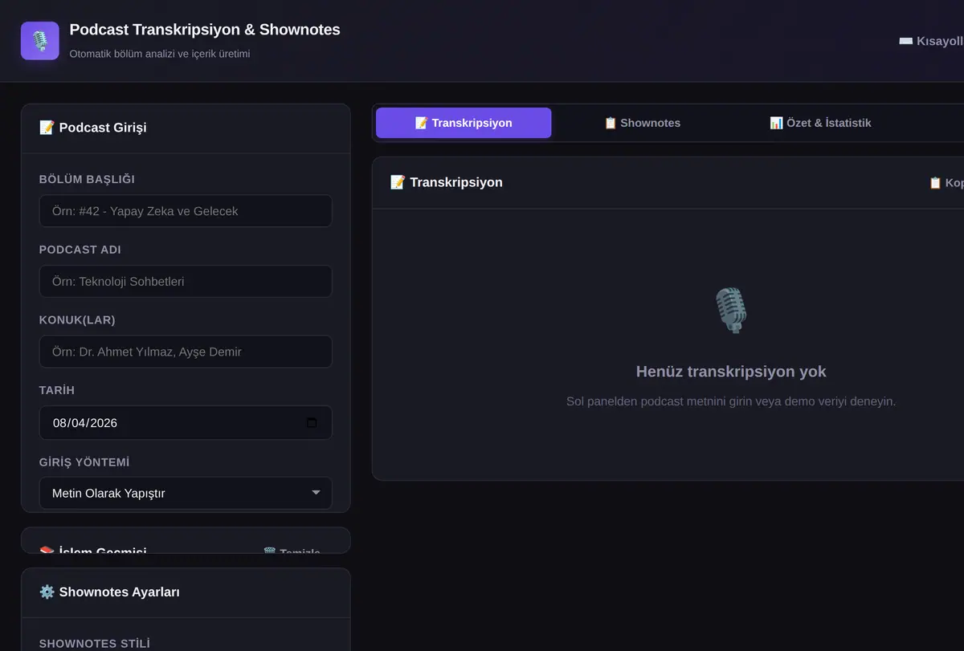Viewport: 964px width, 651px height.
Task: Click the Podcast Transkripsiyon & Shownotes title
Action: tap(205, 30)
